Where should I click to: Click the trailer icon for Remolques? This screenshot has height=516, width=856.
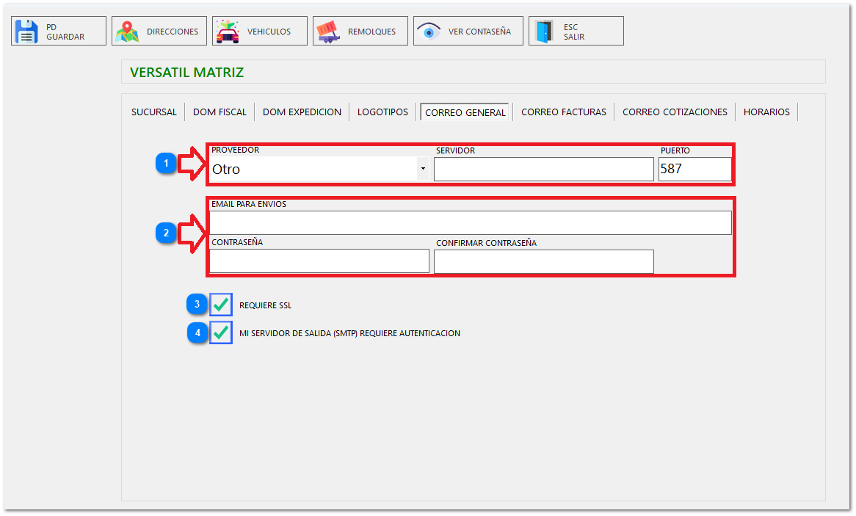coord(328,32)
